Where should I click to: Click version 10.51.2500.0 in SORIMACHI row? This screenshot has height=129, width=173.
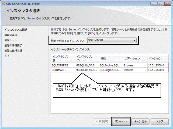point(158,70)
